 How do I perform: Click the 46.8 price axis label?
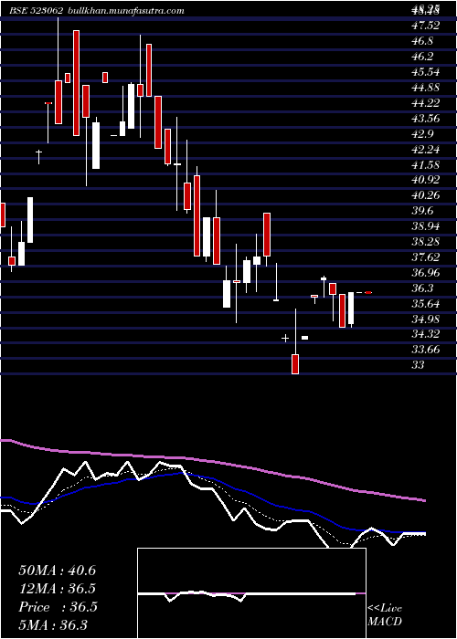[422, 41]
